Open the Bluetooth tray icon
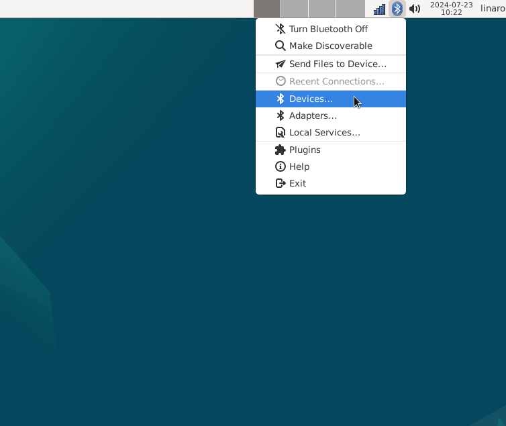This screenshot has width=506, height=426. 397,9
